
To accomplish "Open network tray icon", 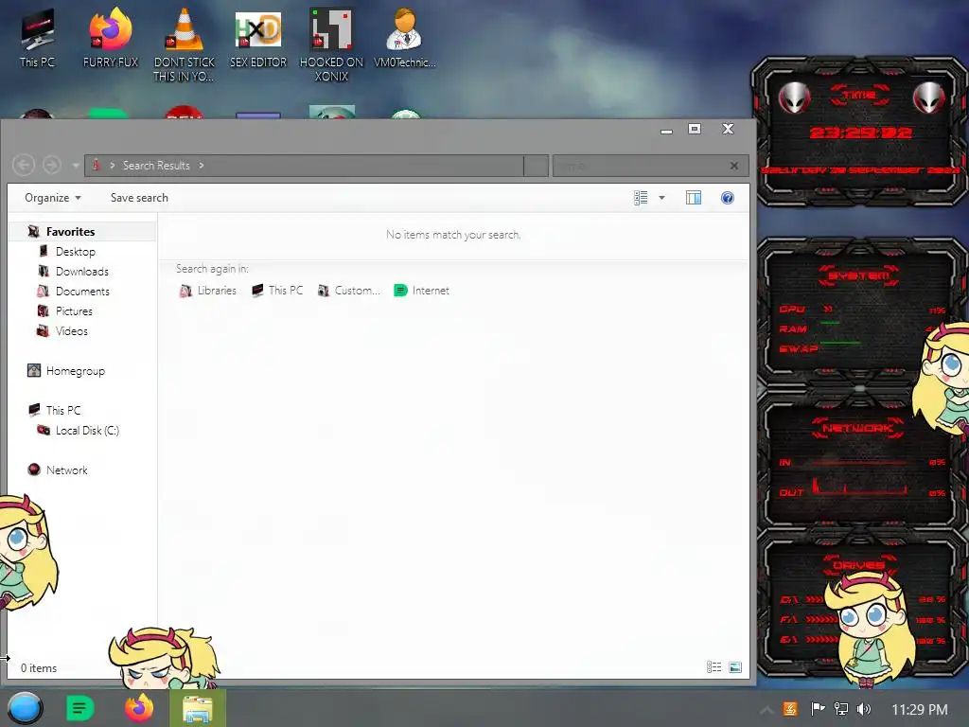I will [841, 709].
